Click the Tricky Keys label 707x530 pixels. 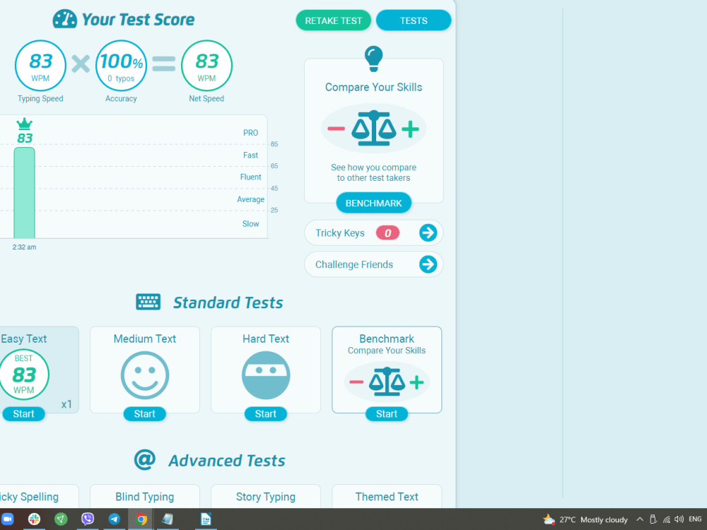[340, 233]
